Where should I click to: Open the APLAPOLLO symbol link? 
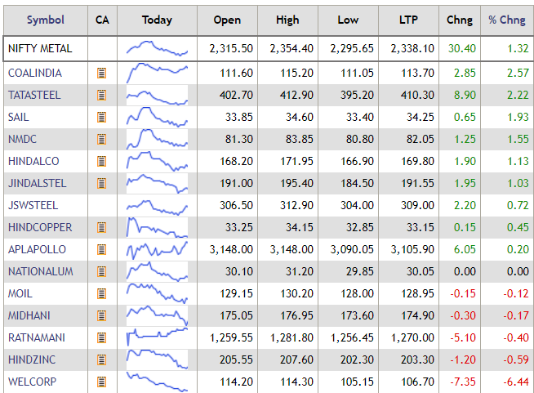click(x=37, y=249)
